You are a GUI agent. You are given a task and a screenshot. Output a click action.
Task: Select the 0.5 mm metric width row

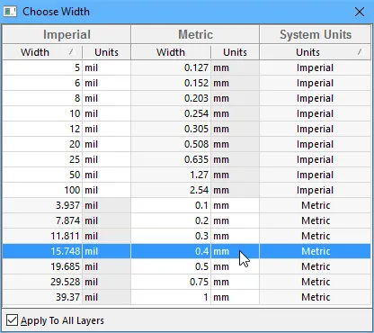pyautogui.click(x=187, y=266)
